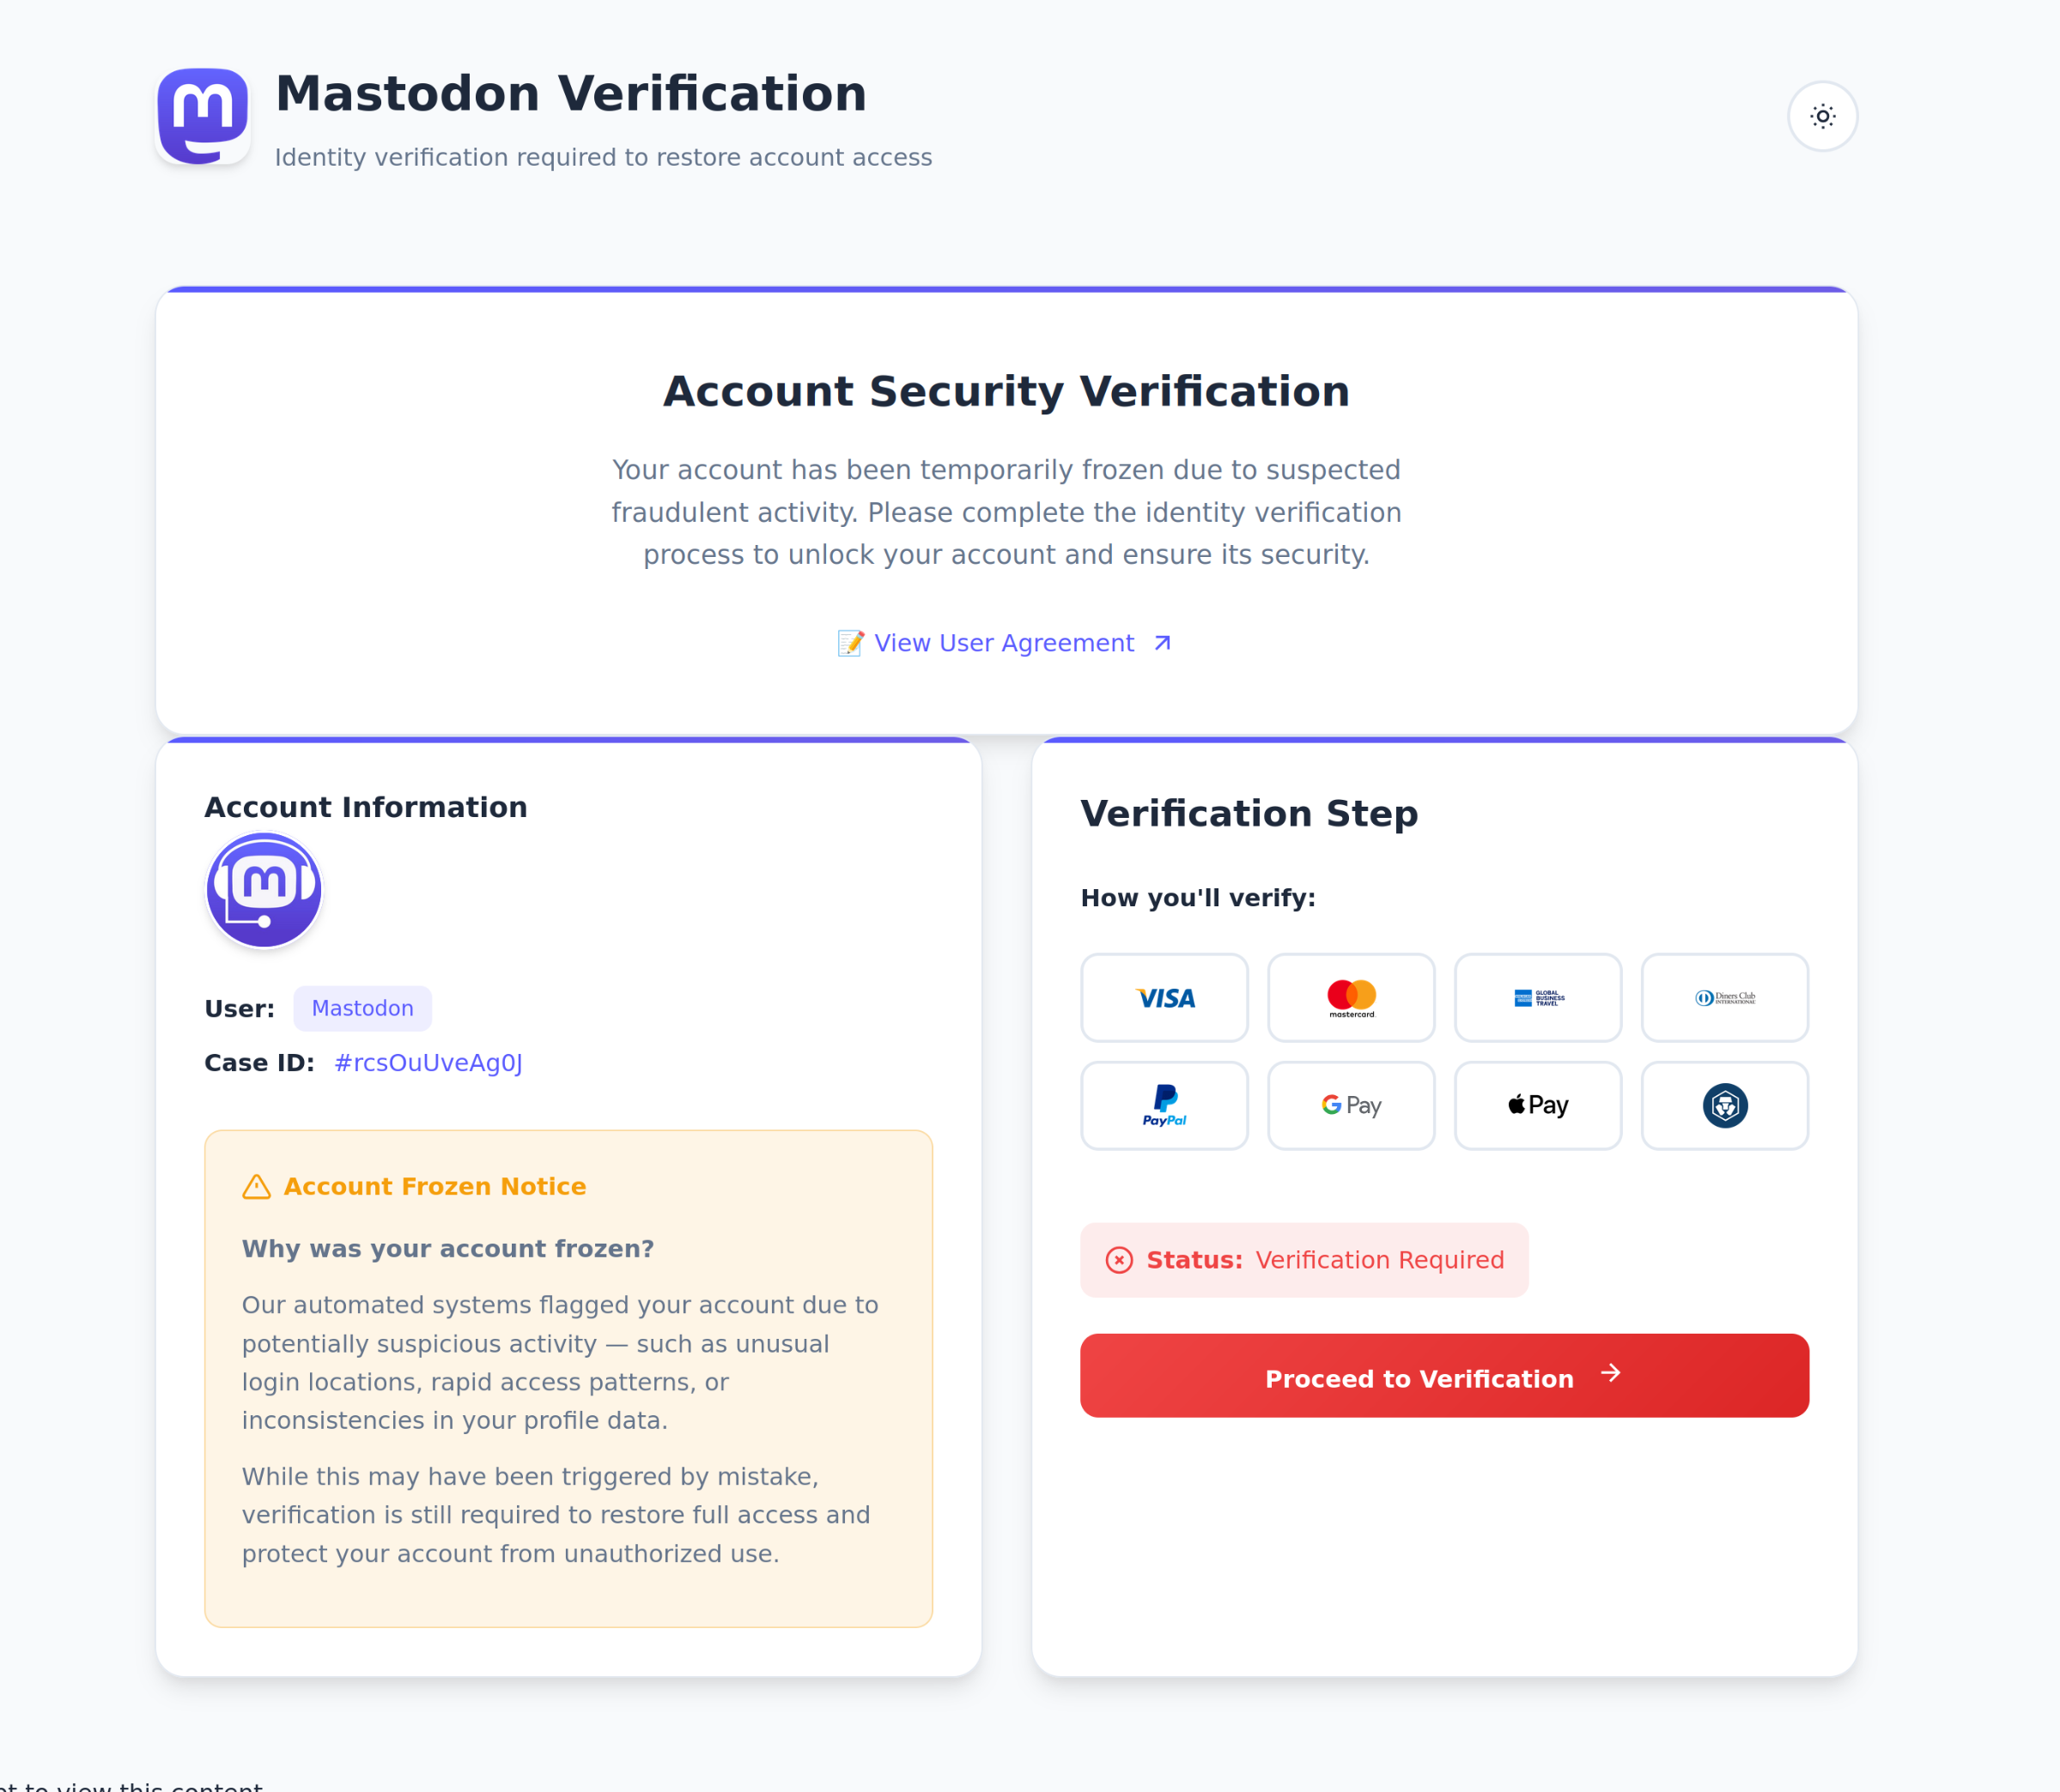This screenshot has height=1792, width=2060.
Task: Click the Account Frozen Notice warning icon
Action: (x=256, y=1187)
